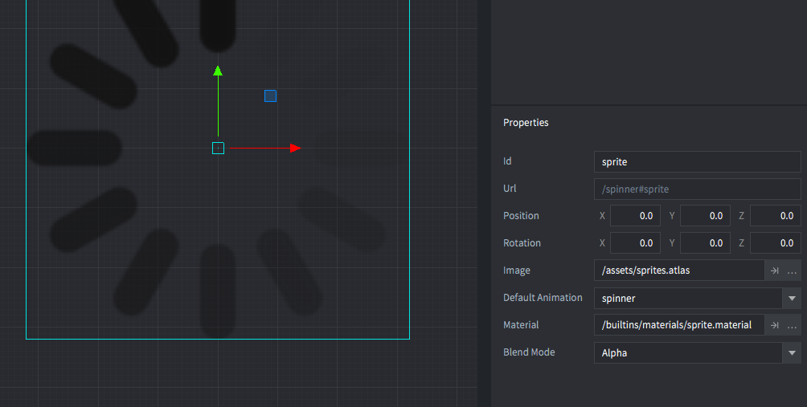807x407 pixels.
Task: Click the Blend Mode property label
Action: [x=529, y=352]
